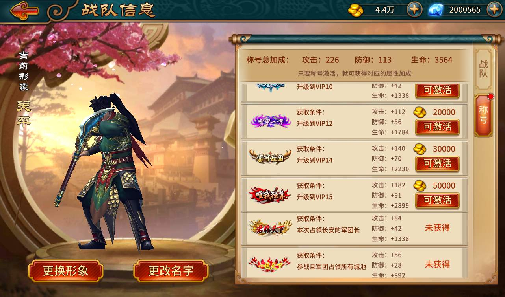Viewport: 505px width, 297px height.
Task: Activate the VIP10 title button
Action: 437,90
